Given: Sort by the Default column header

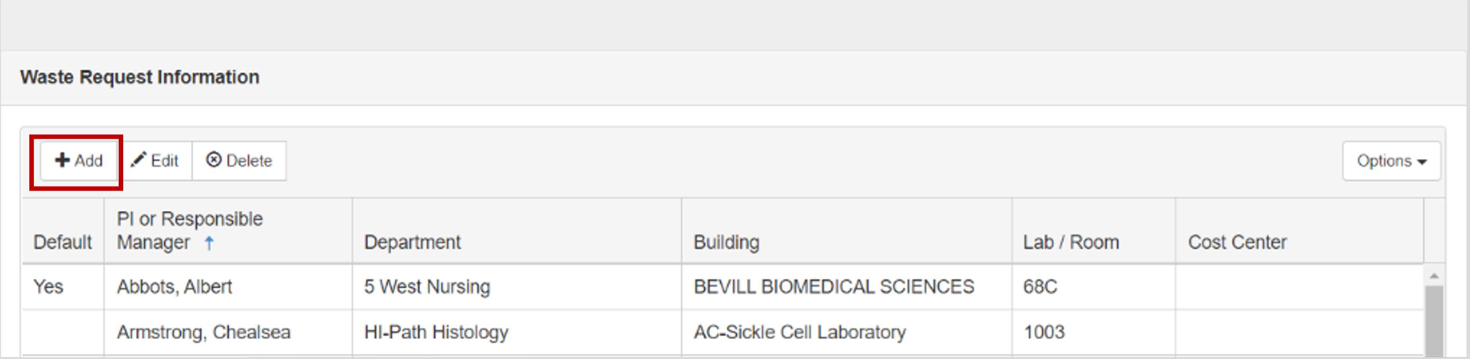Looking at the screenshot, I should coord(62,242).
